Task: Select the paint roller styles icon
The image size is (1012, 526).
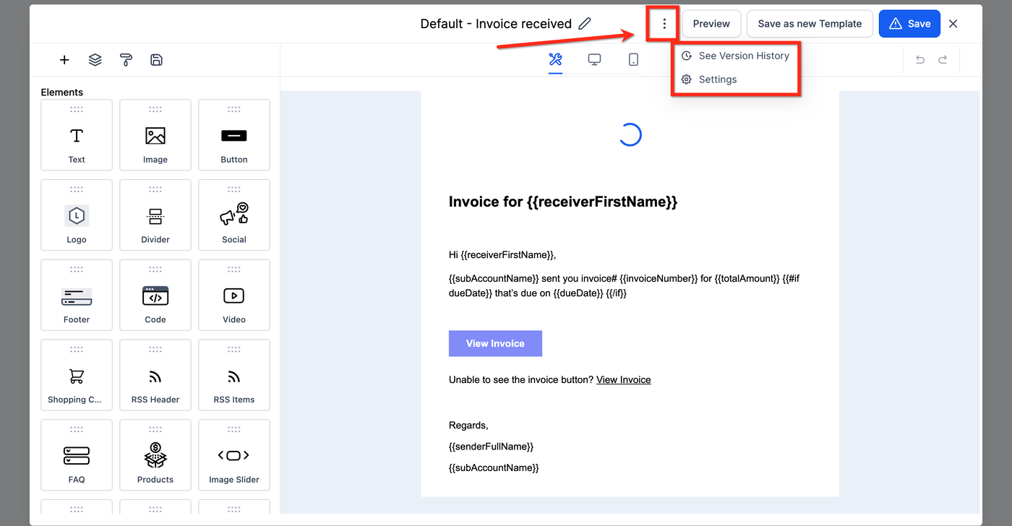Action: coord(126,60)
